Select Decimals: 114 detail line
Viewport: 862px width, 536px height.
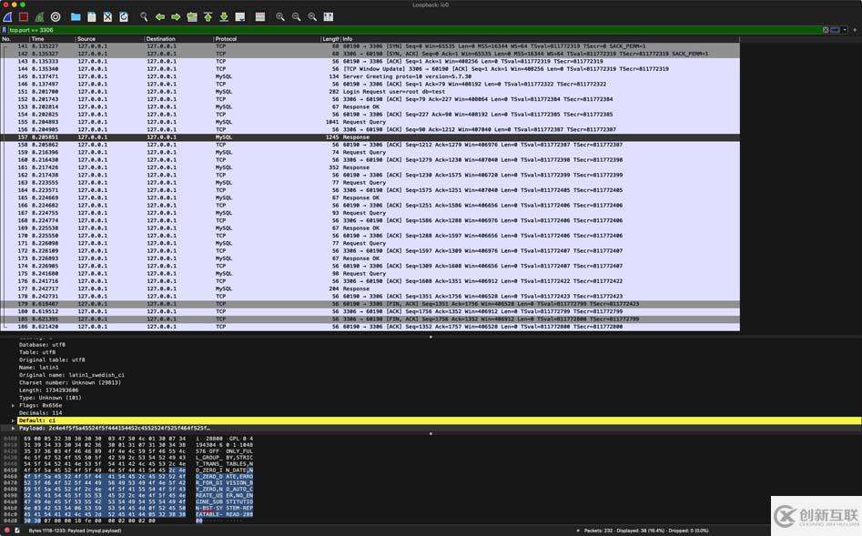point(40,413)
